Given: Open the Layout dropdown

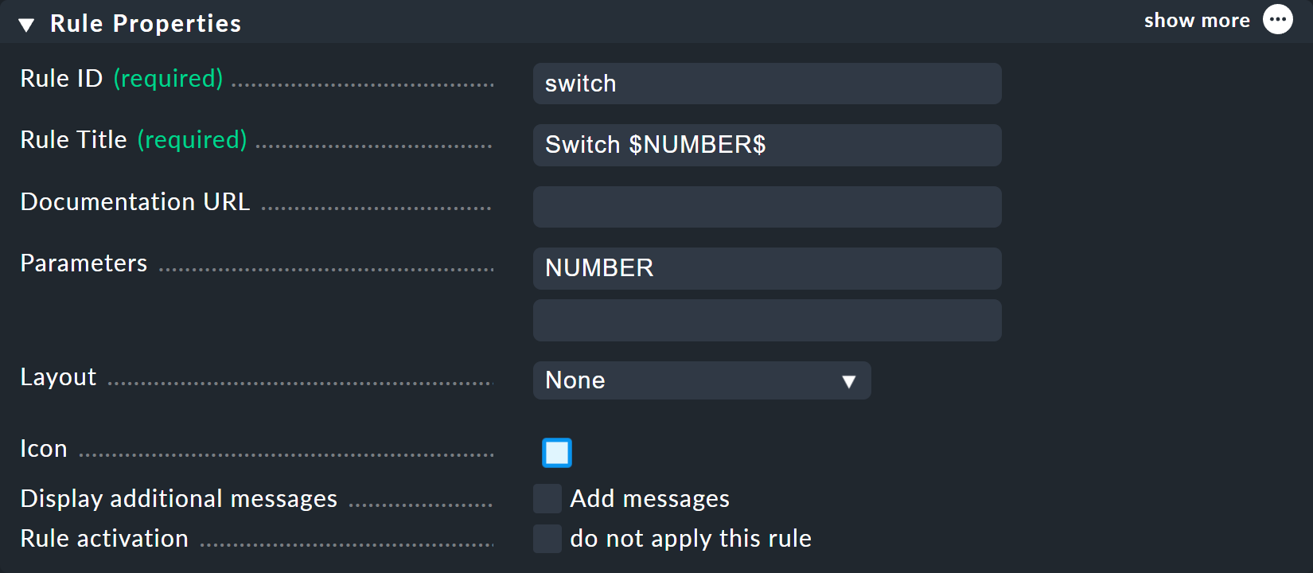Looking at the screenshot, I should tap(700, 380).
